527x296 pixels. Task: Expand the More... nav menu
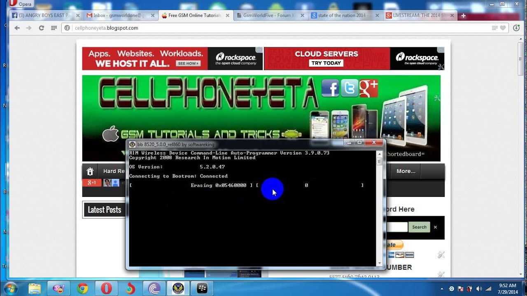point(406,171)
